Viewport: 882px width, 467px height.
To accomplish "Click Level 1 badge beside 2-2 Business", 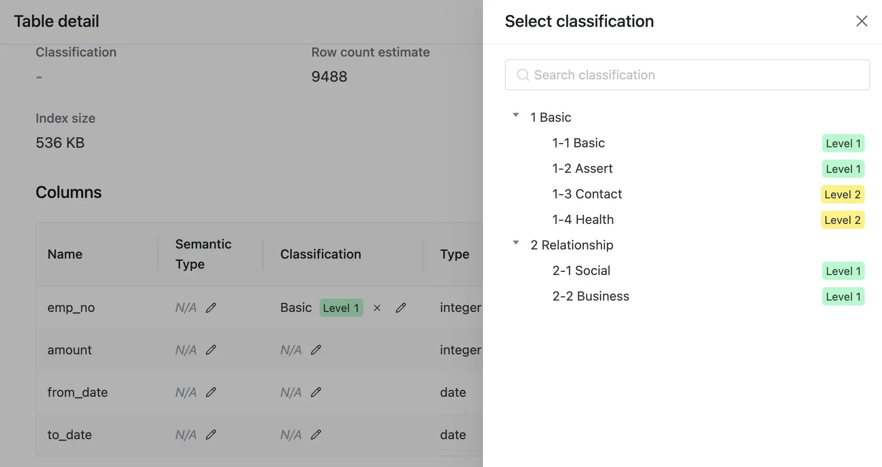I will click(x=843, y=296).
